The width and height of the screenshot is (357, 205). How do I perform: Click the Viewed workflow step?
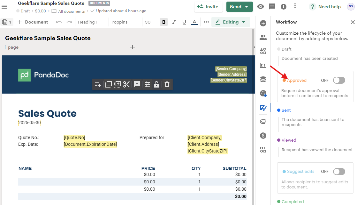[287, 140]
